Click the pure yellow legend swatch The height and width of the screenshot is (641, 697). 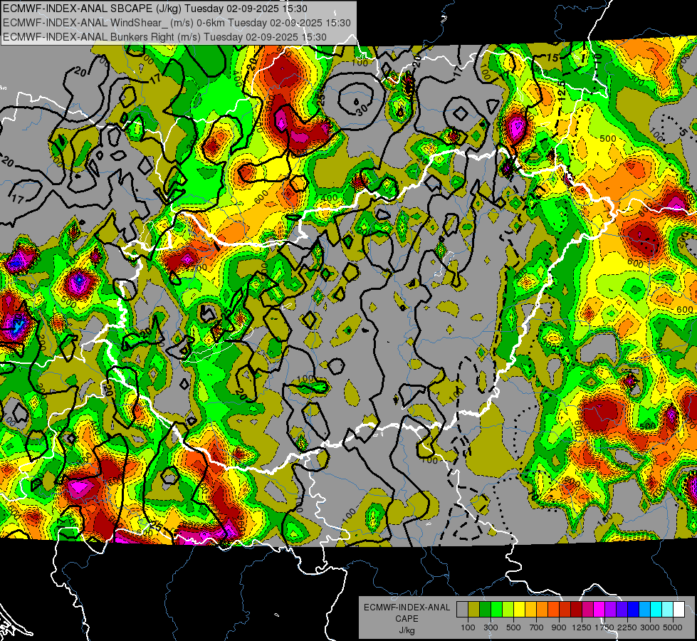519,609
